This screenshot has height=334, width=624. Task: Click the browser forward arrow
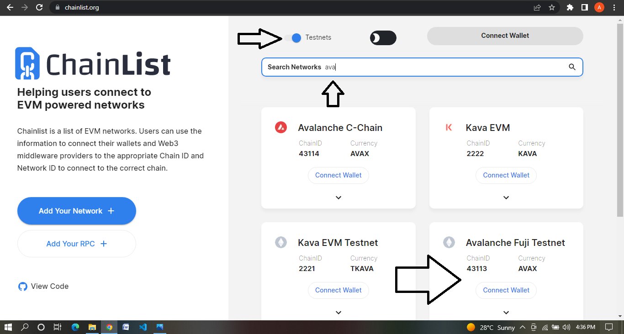point(25,7)
